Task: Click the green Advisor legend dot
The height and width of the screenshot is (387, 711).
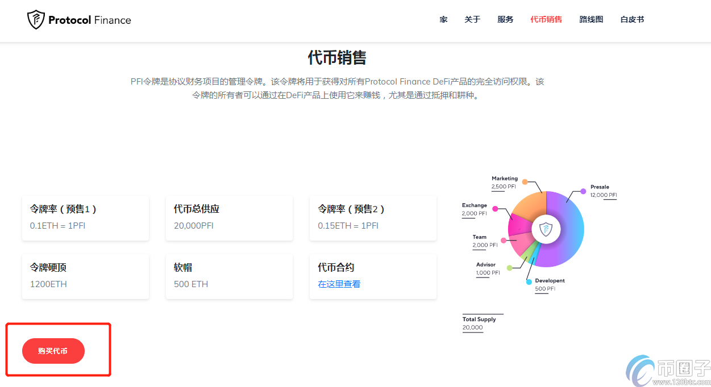Action: point(509,268)
